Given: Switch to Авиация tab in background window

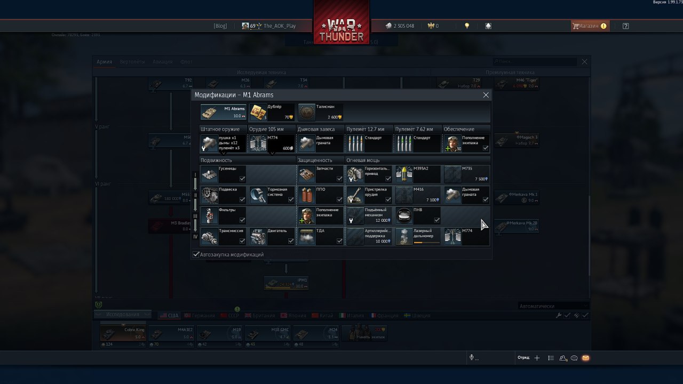Looking at the screenshot, I should pyautogui.click(x=163, y=62).
